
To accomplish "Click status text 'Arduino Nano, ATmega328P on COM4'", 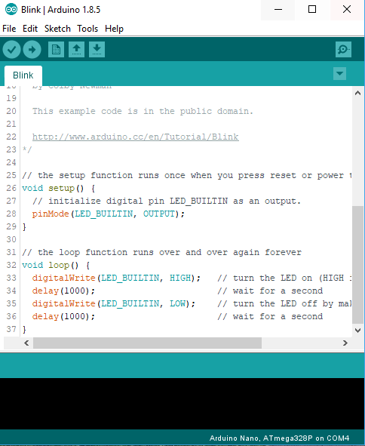I will (279, 438).
